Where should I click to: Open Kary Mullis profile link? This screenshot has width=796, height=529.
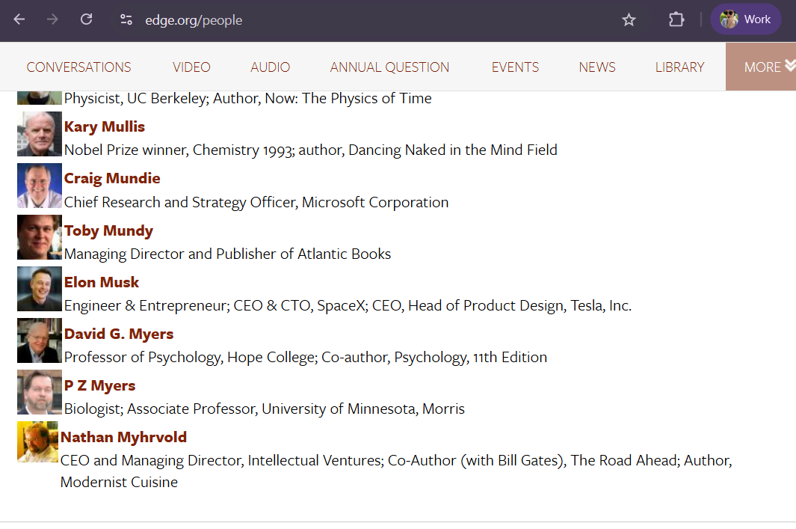(105, 126)
